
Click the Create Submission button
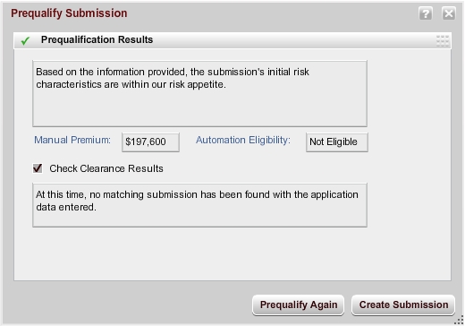pyautogui.click(x=403, y=305)
